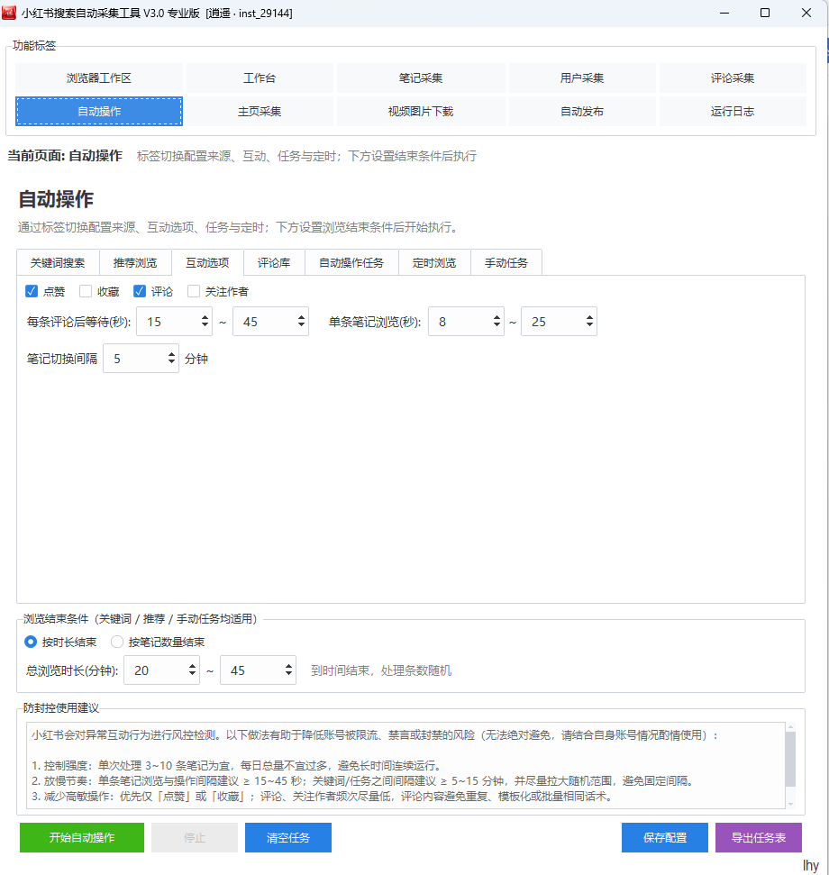The image size is (829, 875).
Task: Go to the 工作台 page
Action: pos(260,78)
